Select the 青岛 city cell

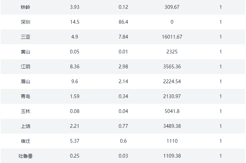click(x=25, y=96)
